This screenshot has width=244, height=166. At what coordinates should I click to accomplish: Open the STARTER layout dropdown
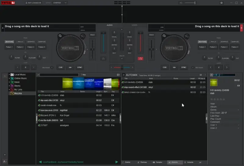coord(60,3)
